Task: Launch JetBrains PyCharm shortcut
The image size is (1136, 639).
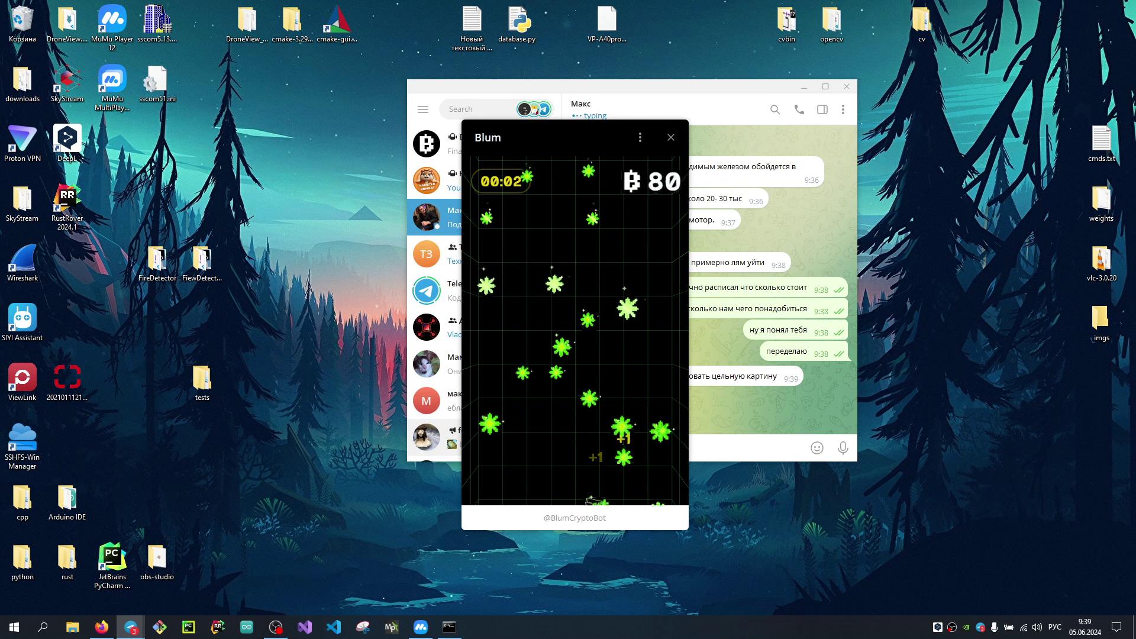Action: pos(112,566)
